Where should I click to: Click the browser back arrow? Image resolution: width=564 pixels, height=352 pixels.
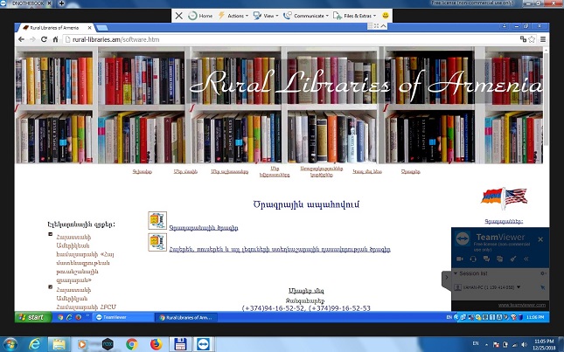point(21,39)
